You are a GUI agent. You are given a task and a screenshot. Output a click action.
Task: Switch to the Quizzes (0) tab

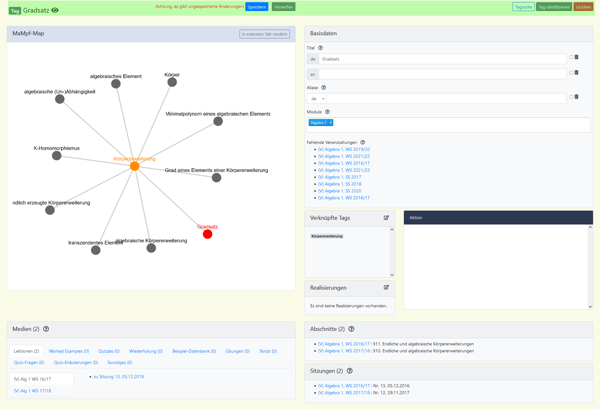109,351
